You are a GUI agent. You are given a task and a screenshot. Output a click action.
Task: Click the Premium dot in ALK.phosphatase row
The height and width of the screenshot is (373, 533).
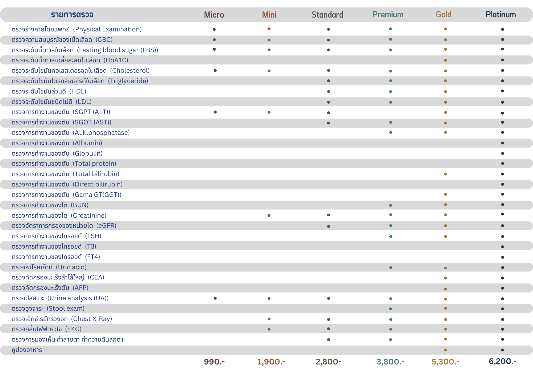(391, 132)
